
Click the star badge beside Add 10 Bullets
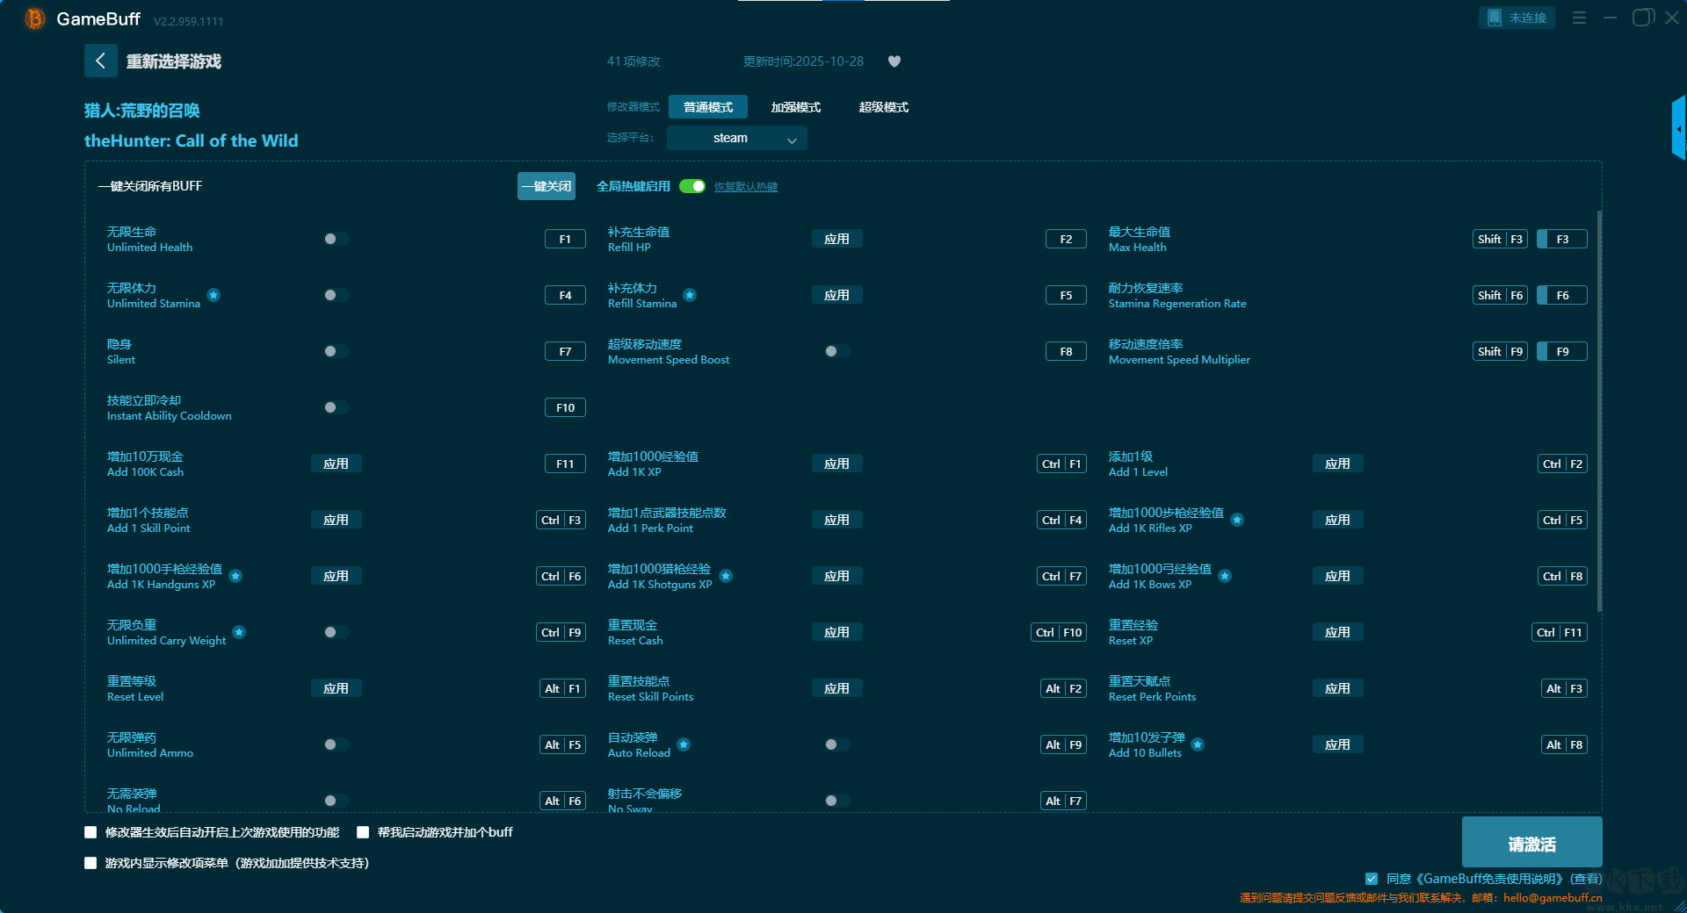point(1198,744)
